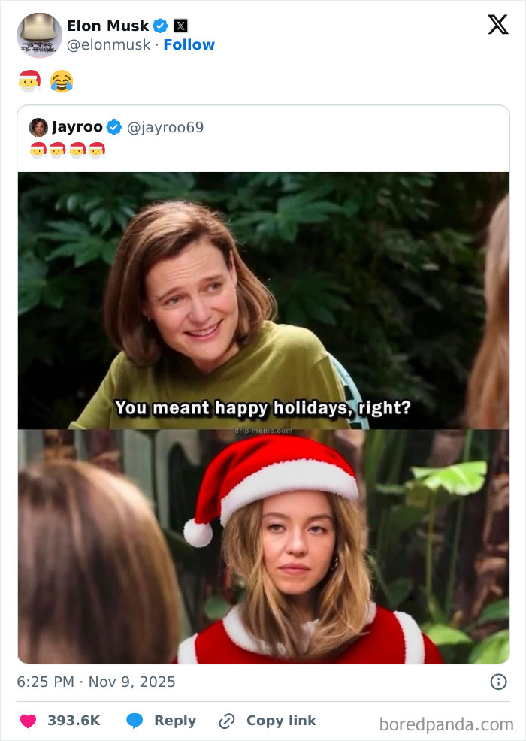Click the info circle icon near the timestamp

pyautogui.click(x=500, y=681)
